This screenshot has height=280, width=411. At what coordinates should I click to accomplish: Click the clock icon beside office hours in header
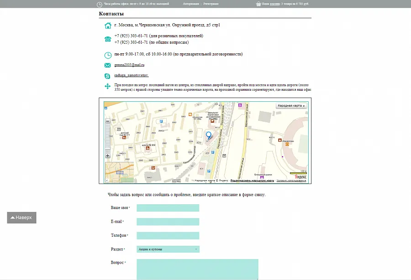(x=100, y=5)
